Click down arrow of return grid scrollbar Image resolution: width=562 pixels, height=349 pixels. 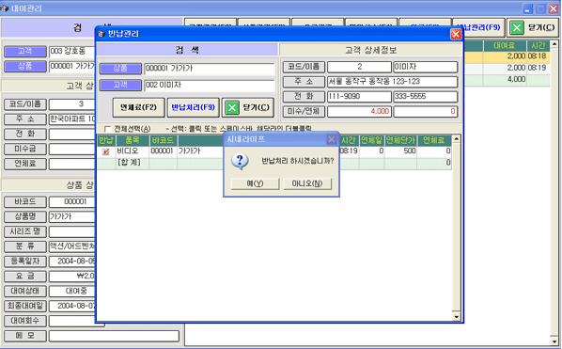coord(456,317)
